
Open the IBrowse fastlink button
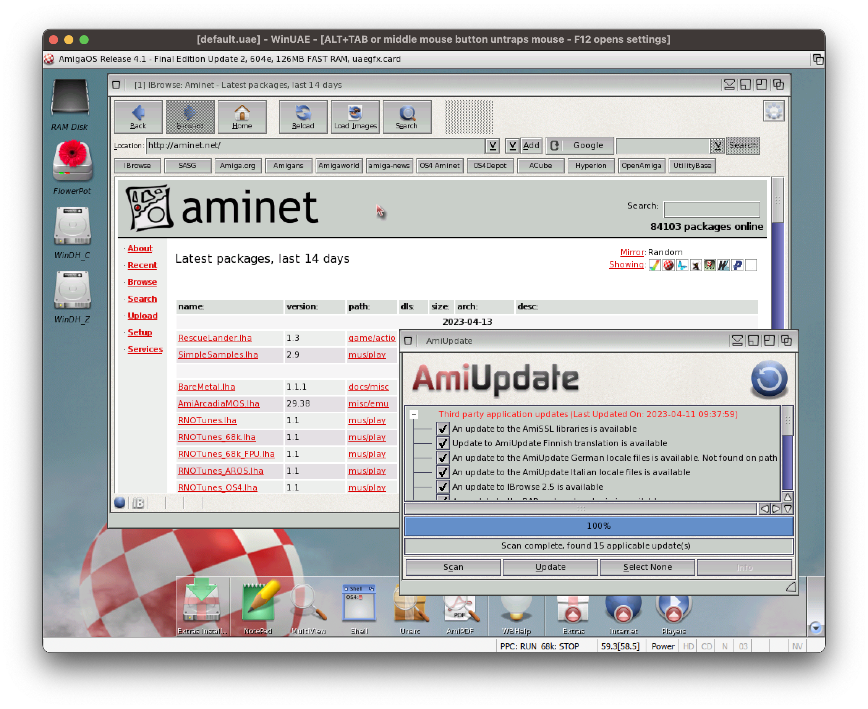click(x=137, y=166)
